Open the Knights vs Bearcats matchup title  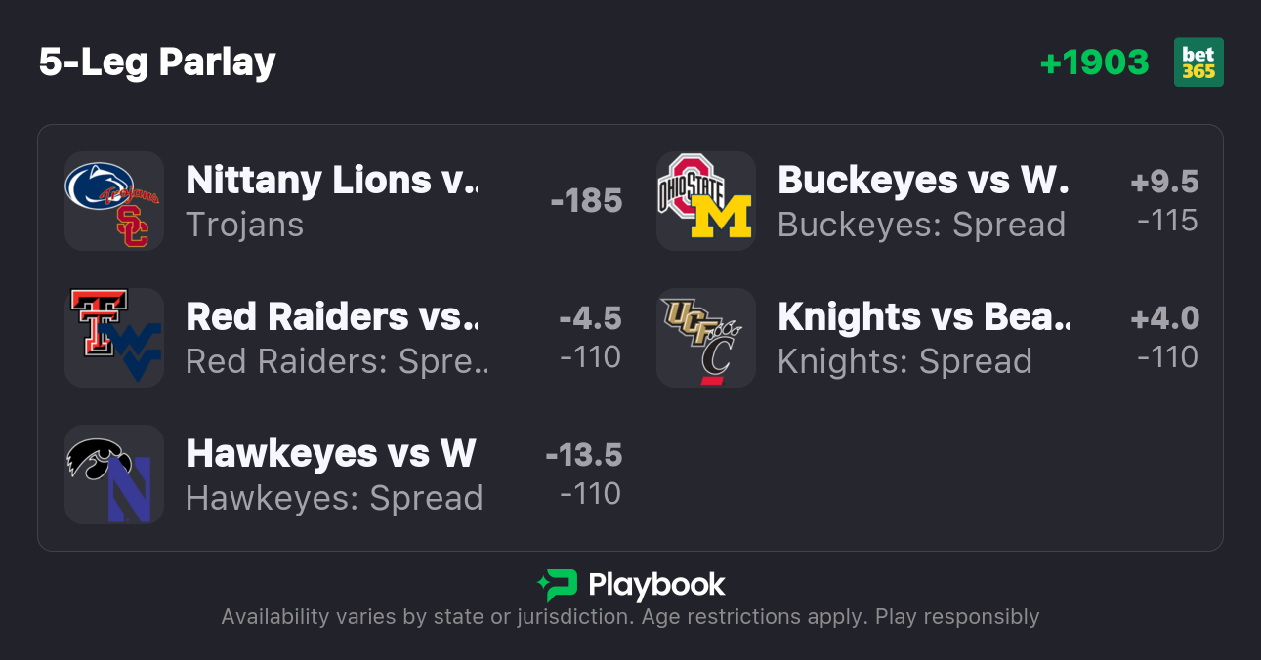(x=923, y=317)
